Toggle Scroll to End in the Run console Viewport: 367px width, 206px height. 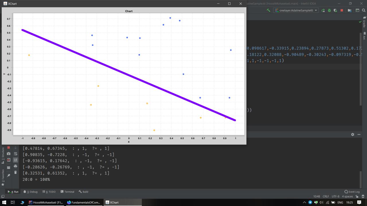(15, 160)
